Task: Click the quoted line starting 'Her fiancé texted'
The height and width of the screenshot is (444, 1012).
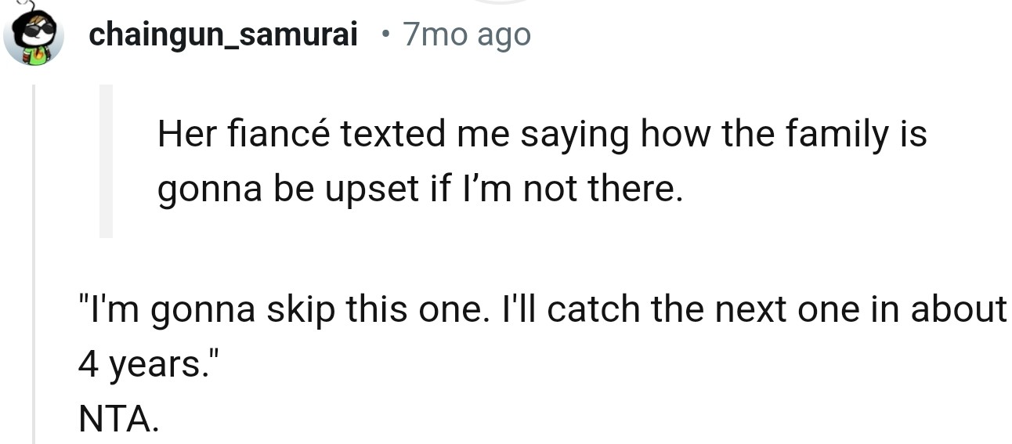Action: coord(540,133)
